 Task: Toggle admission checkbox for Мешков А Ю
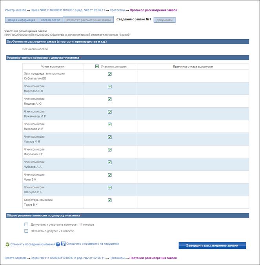point(110,99)
